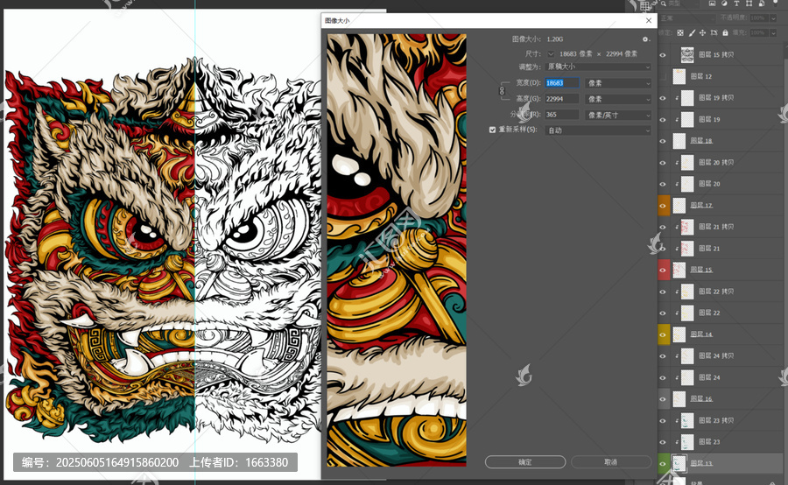This screenshot has width=788, height=485.
Task: Open the layer blend mode 正常 dropdown
Action: point(687,18)
